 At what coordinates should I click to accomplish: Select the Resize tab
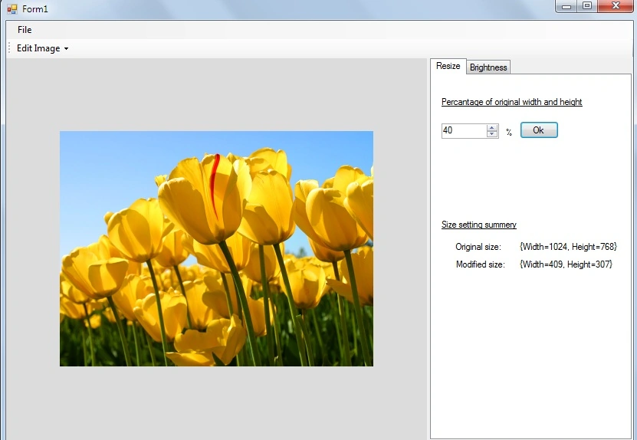coord(448,66)
